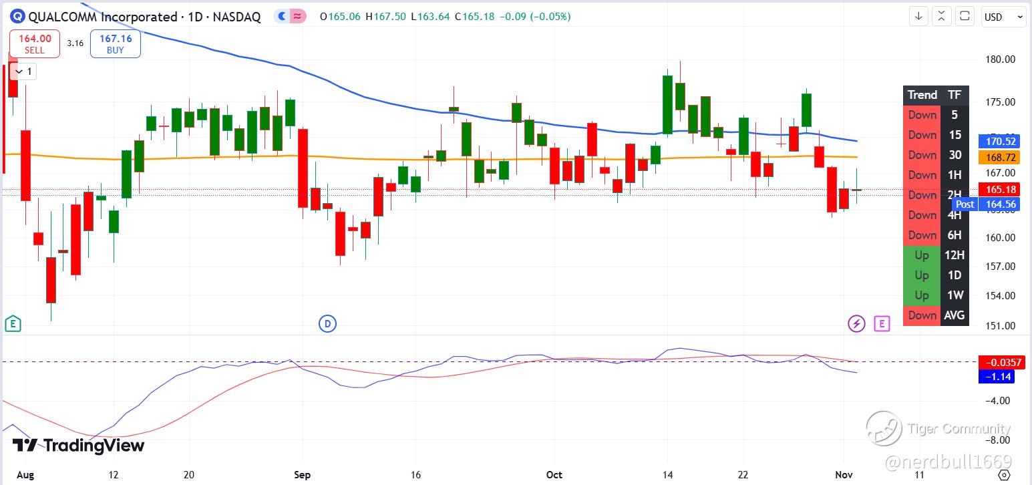The width and height of the screenshot is (1032, 485).
Task: Click the 157.00 price scale label
Action: point(1001,267)
